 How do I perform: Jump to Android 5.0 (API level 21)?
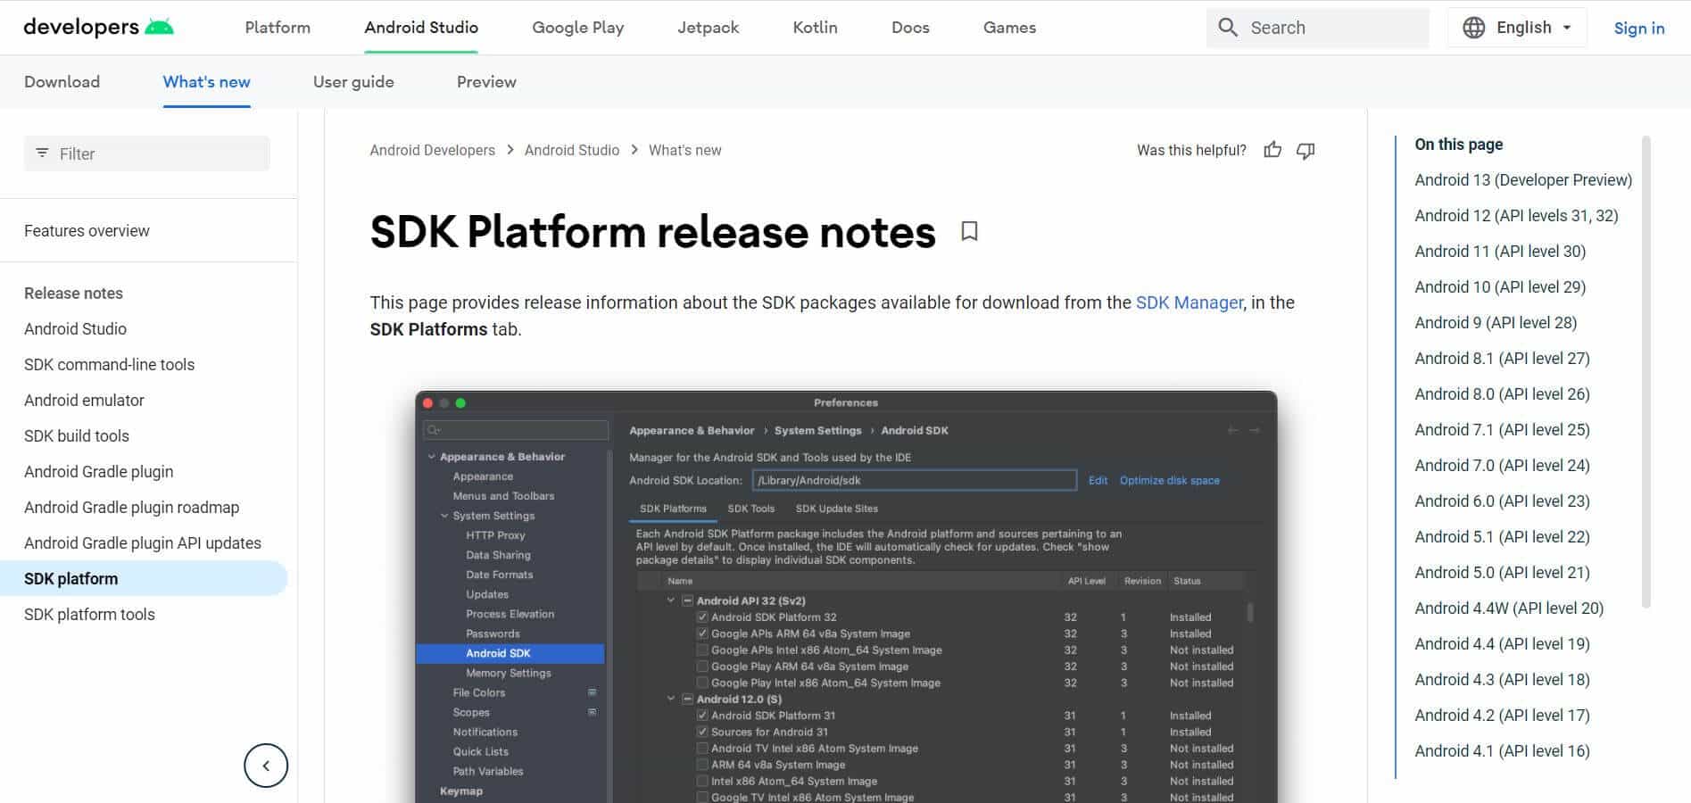coord(1502,572)
